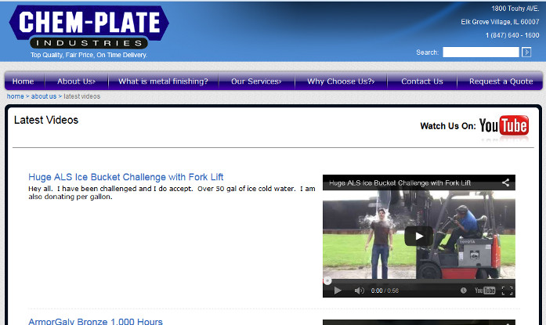Open the Contact Us page
Screen dimensions: 546x325
[x=421, y=81]
